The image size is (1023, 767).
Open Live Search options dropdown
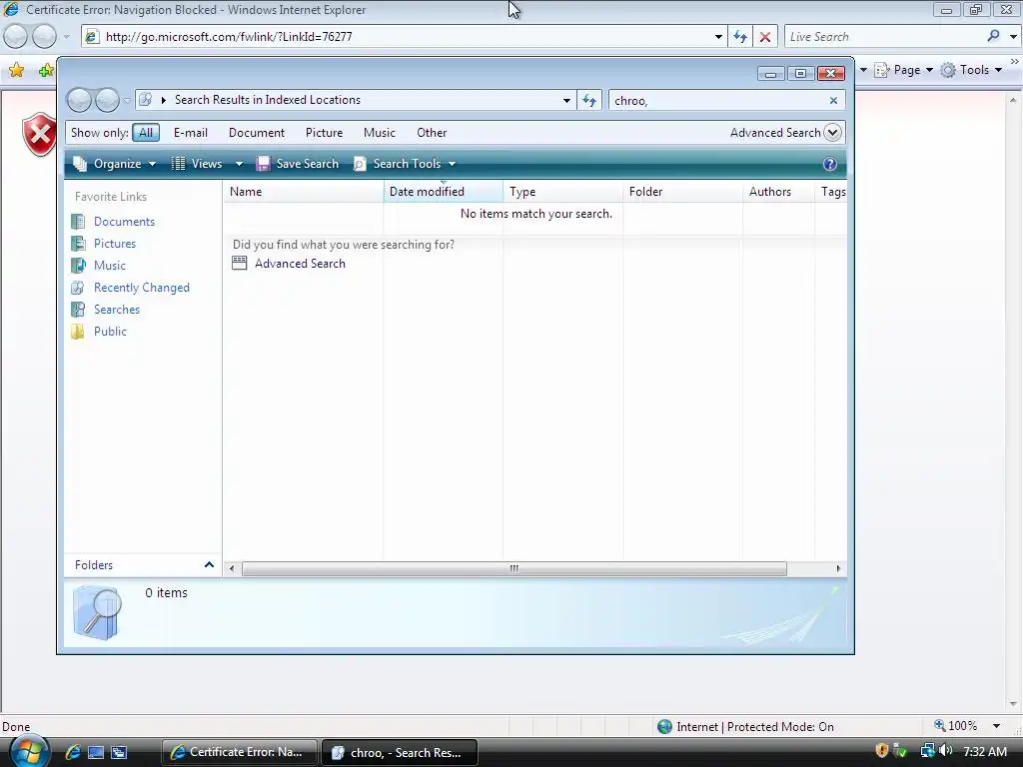click(1013, 37)
